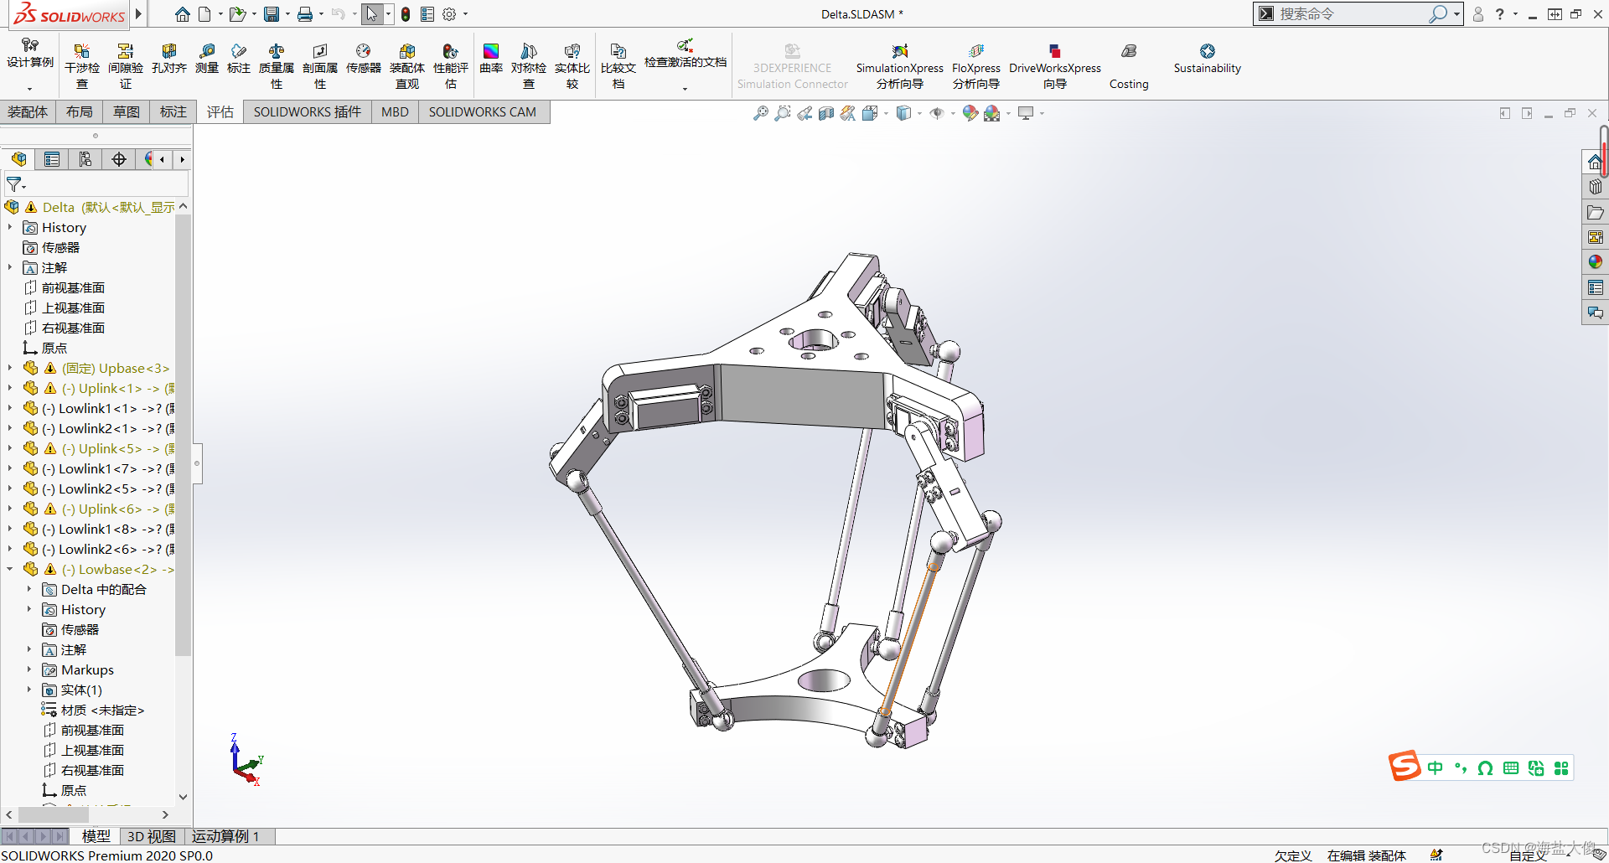Open Edit Appearance color wheel in view toolbar
This screenshot has height=863, width=1609.
click(970, 113)
